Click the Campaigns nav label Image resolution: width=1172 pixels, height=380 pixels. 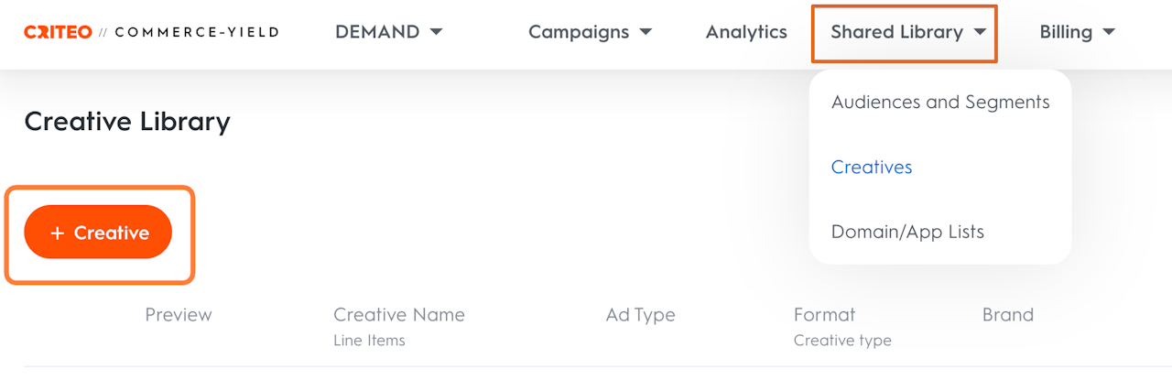(579, 32)
